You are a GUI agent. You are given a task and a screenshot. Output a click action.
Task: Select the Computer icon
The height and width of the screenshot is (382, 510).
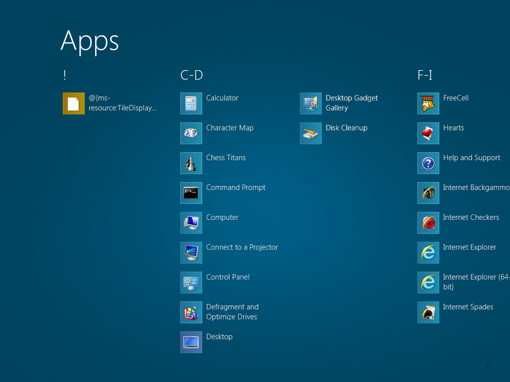coord(191,223)
